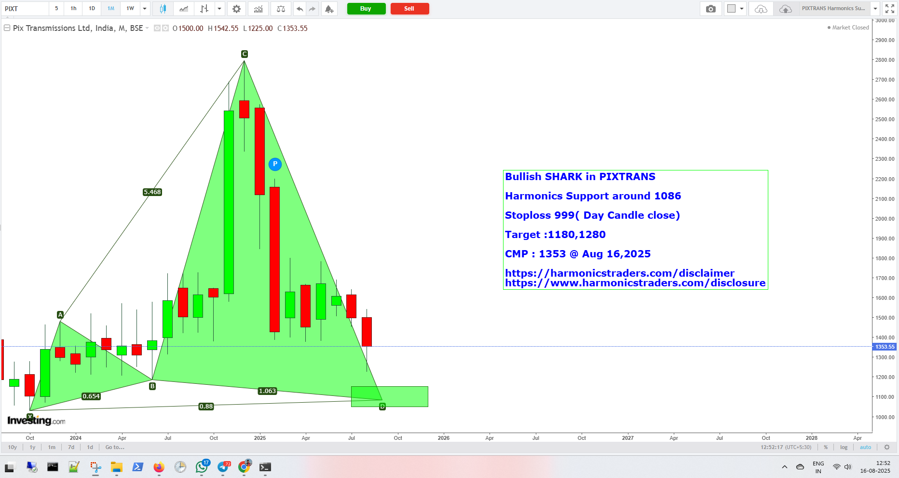The height and width of the screenshot is (478, 899).
Task: Enable log scale on the price axis
Action: coord(844,448)
